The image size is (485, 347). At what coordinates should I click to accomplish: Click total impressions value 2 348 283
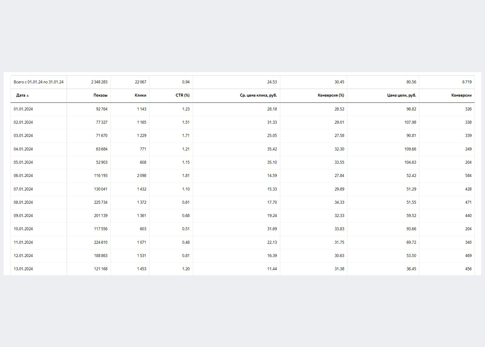click(x=99, y=82)
